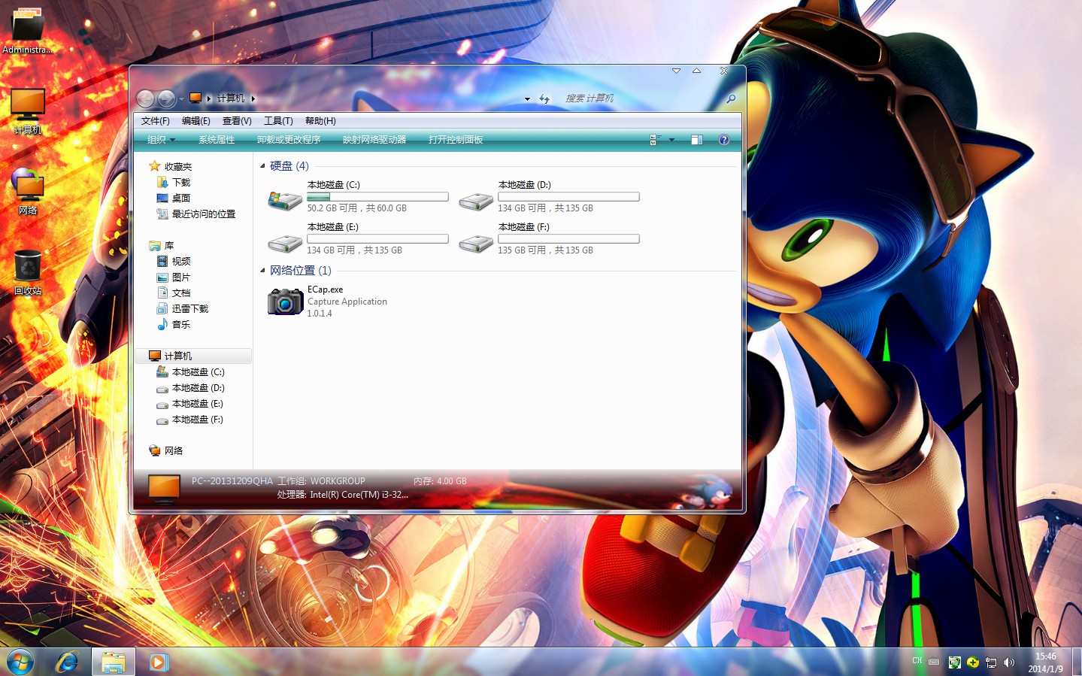The image size is (1082, 676).
Task: Open the 查看(V) menu
Action: point(237,121)
